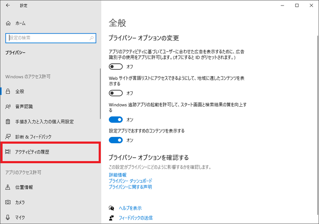Toggle the advertising ID switch
Image resolution: width=319 pixels, height=224 pixels.
click(116, 67)
